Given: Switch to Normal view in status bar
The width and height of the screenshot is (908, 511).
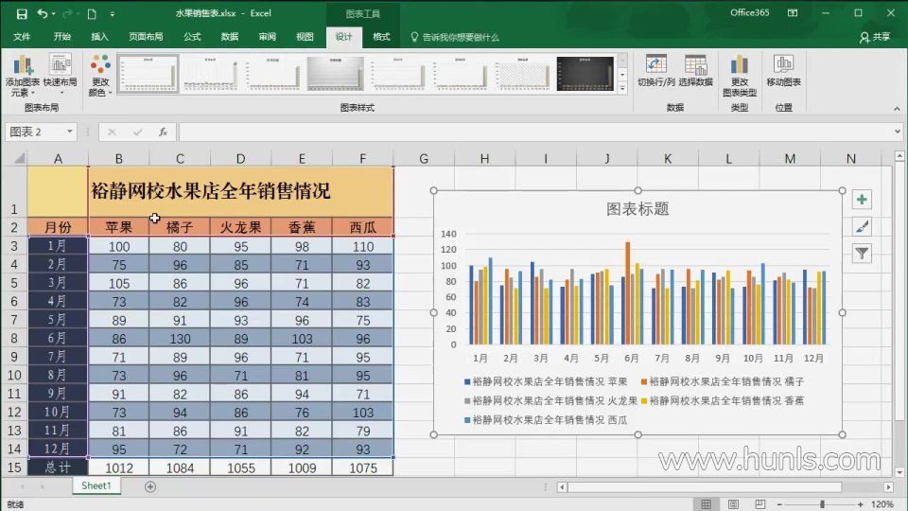Looking at the screenshot, I should (x=706, y=504).
